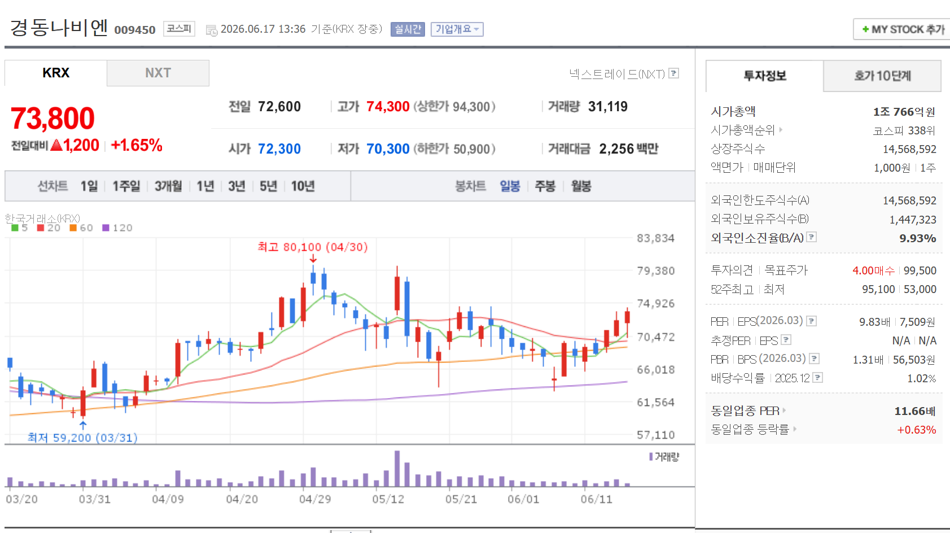Click the calendar clock icon beside the timestamp

pos(212,30)
